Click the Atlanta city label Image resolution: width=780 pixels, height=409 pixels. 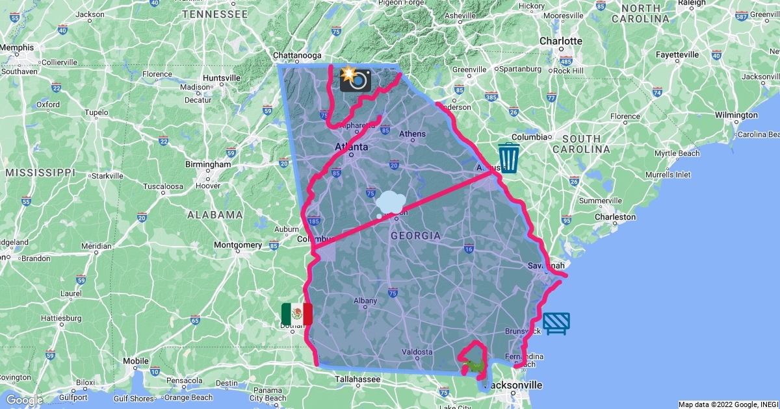(351, 147)
